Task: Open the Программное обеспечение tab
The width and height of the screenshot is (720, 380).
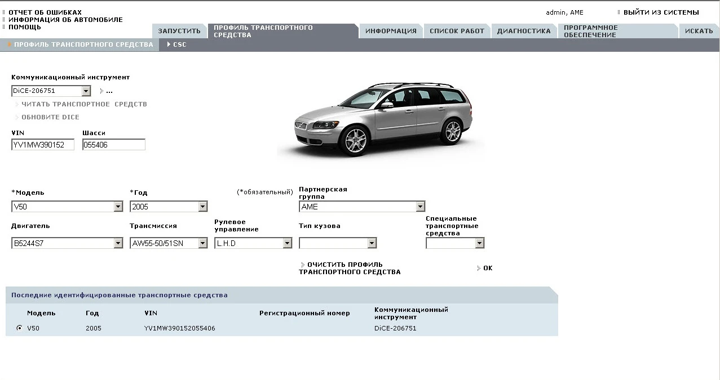Action: point(617,31)
